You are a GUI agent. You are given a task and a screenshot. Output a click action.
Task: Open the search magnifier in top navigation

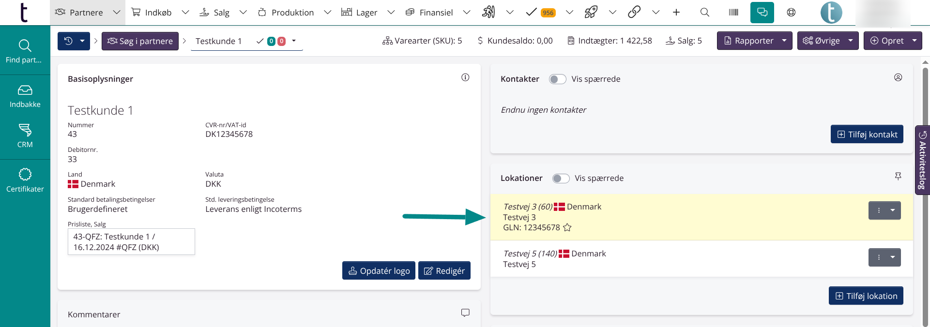pos(704,13)
